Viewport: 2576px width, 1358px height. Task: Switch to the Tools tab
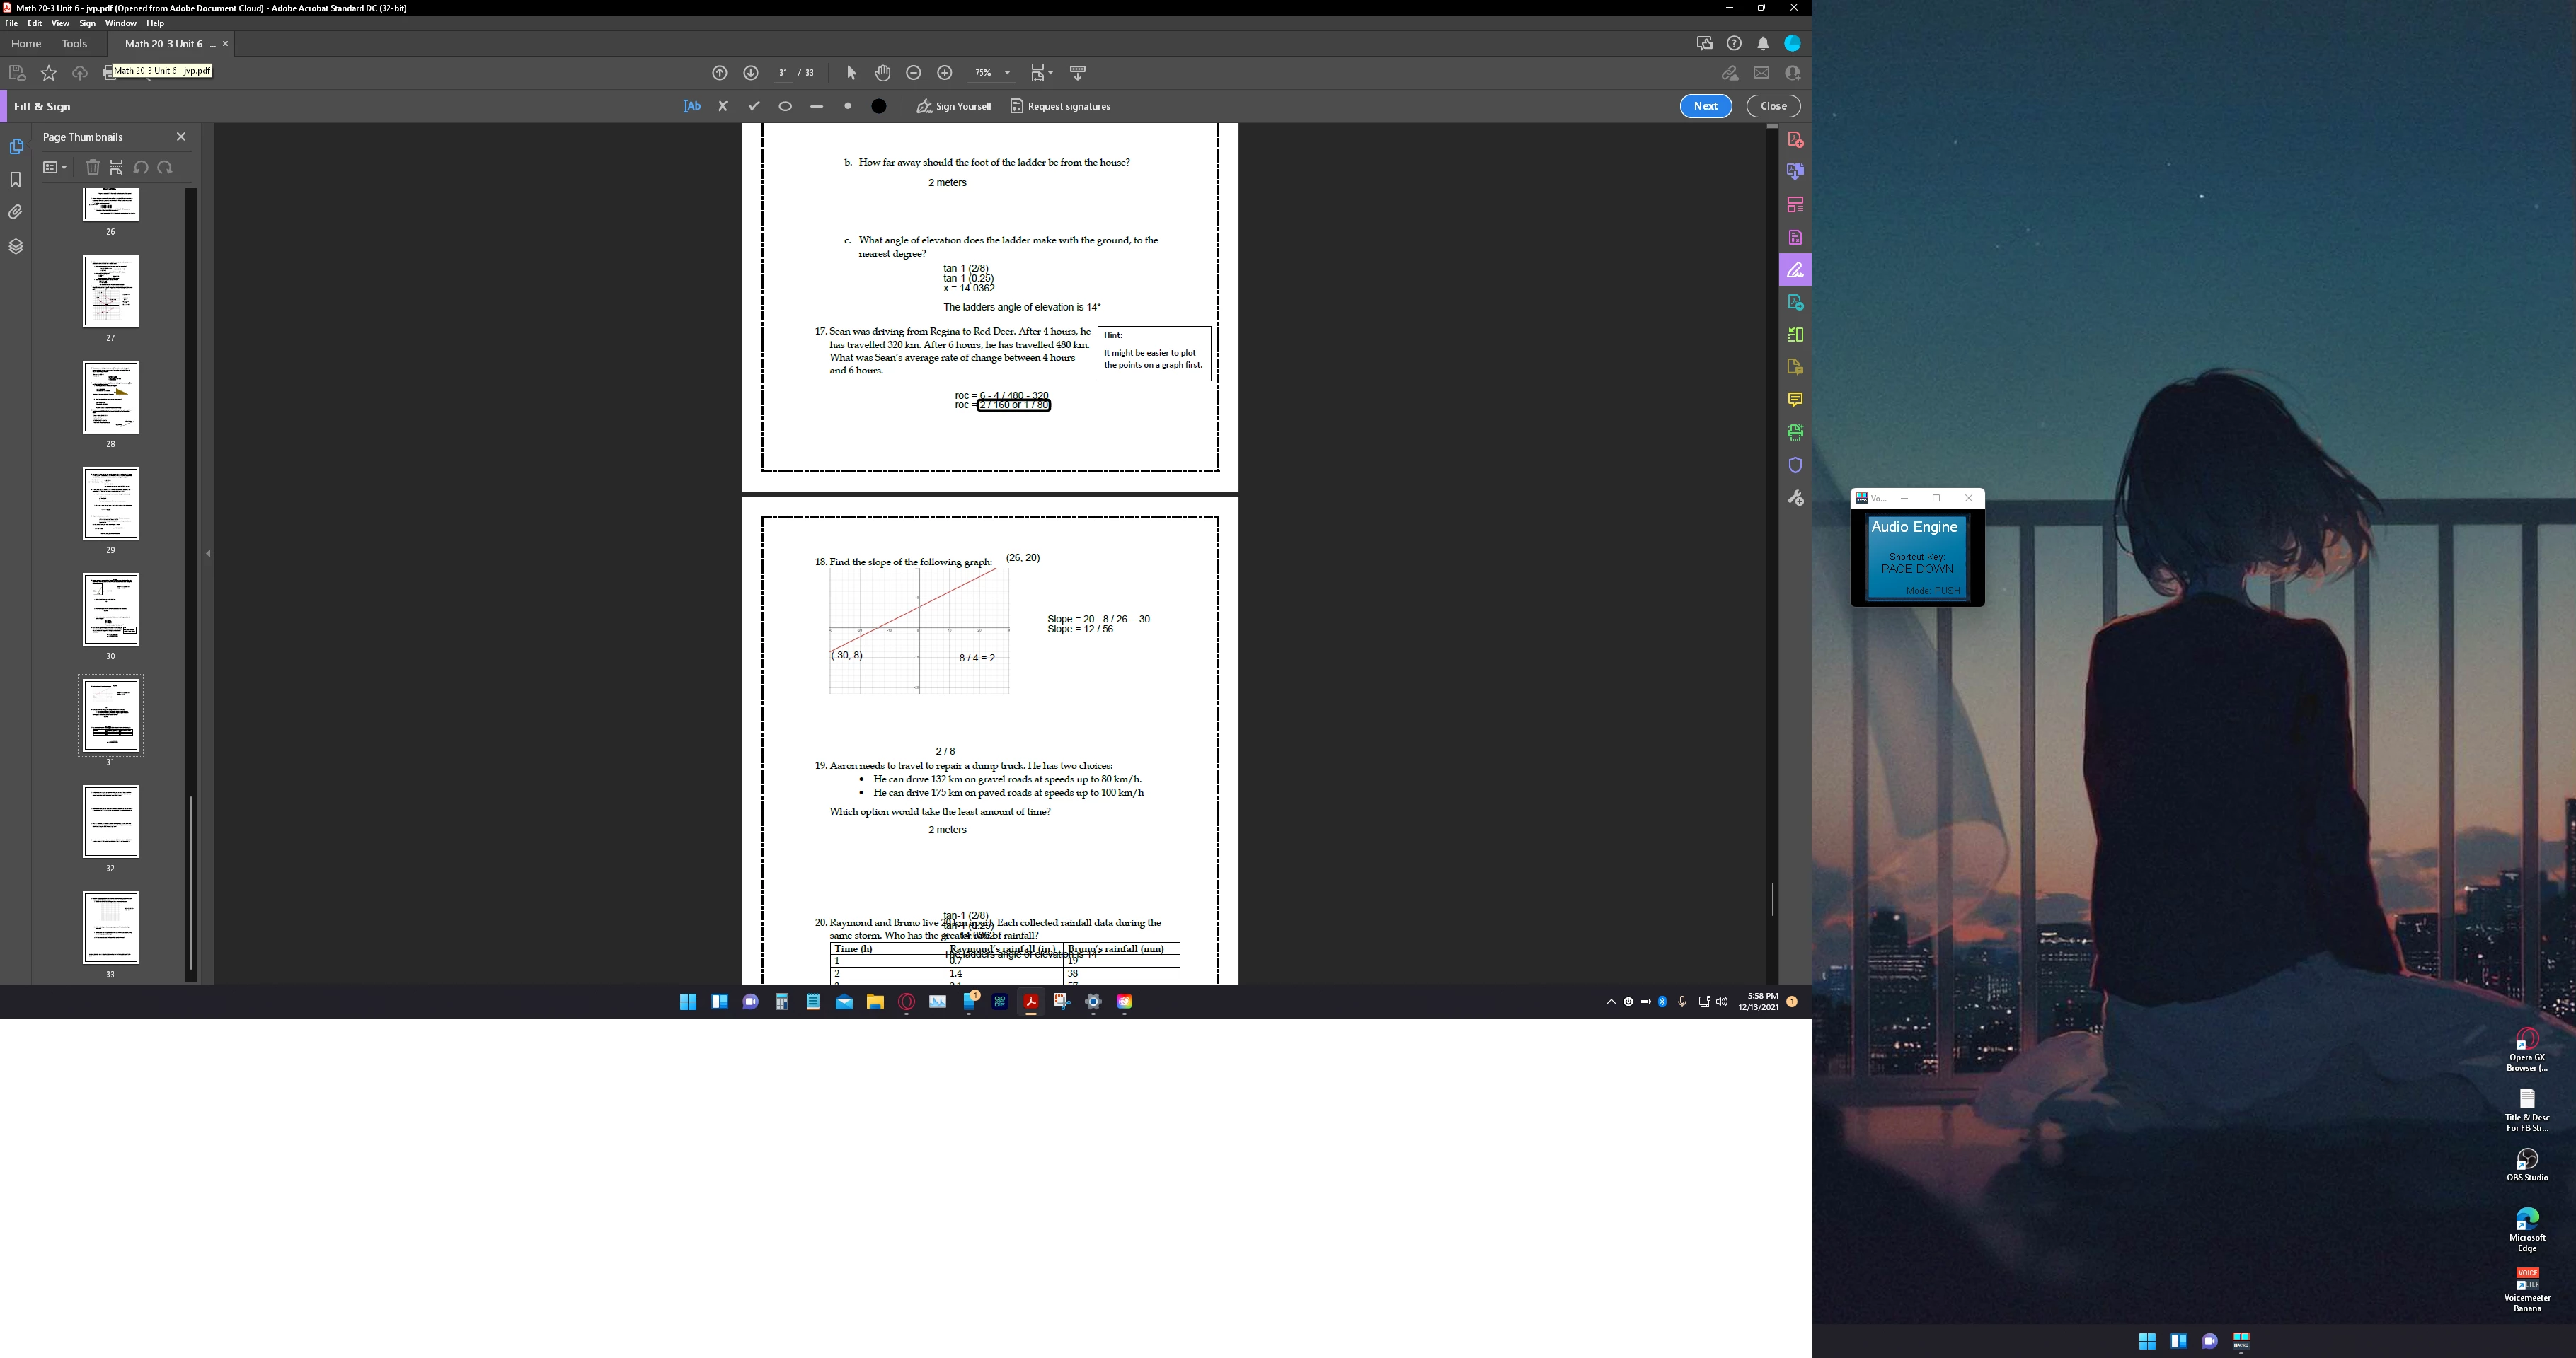coord(74,44)
